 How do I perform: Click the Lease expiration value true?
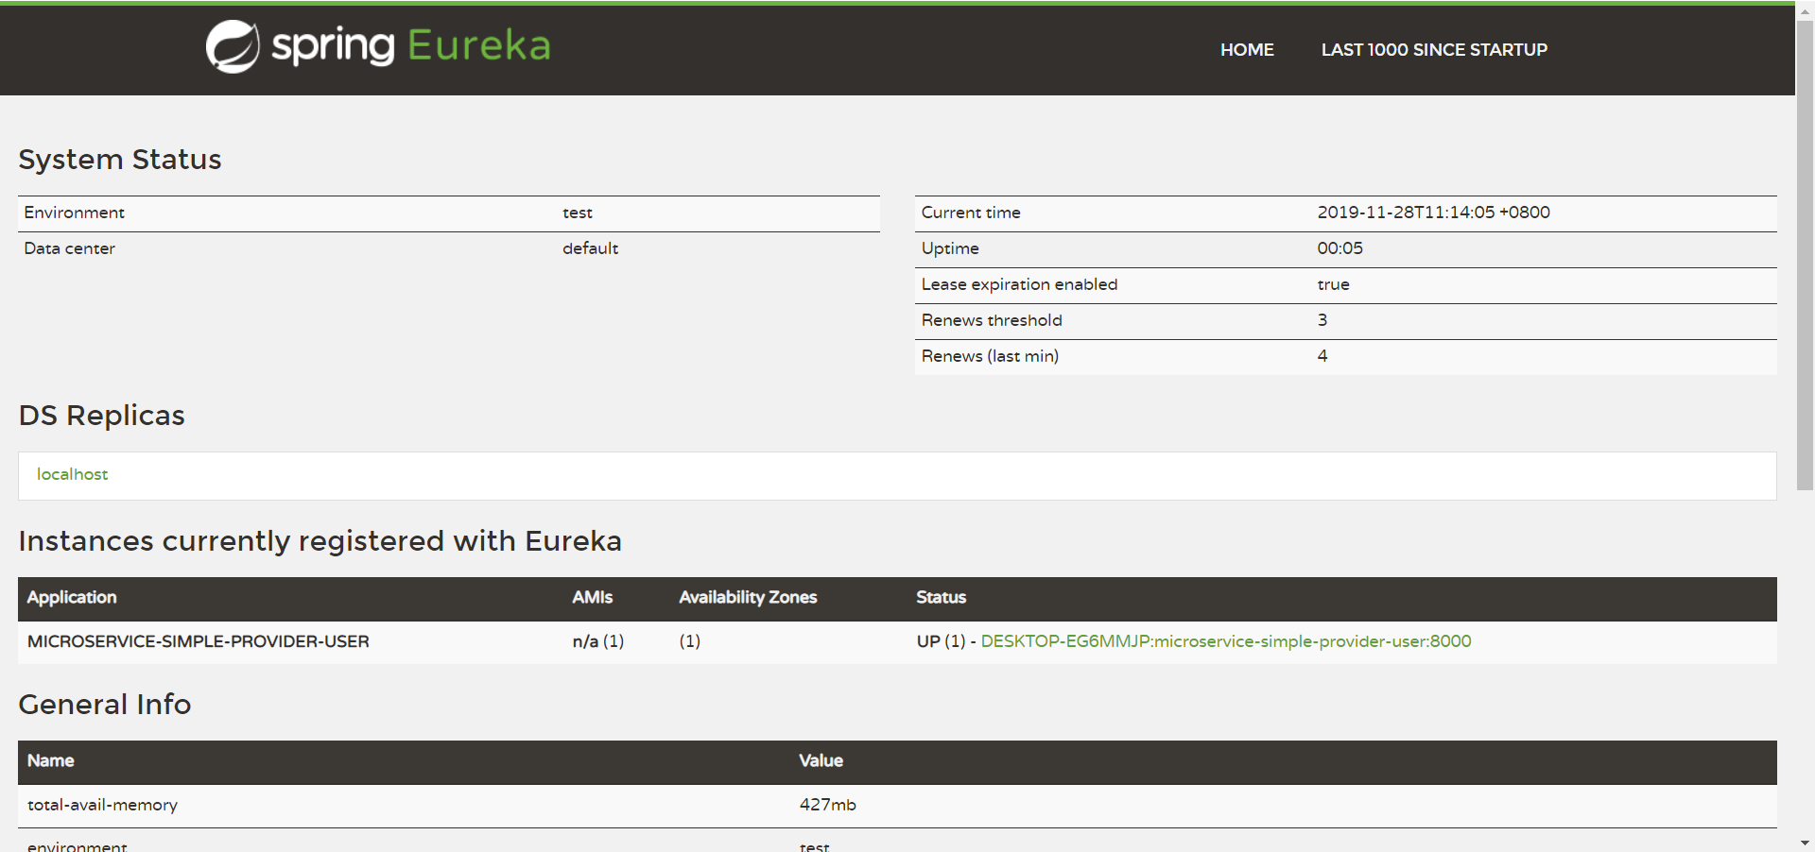pyautogui.click(x=1333, y=284)
